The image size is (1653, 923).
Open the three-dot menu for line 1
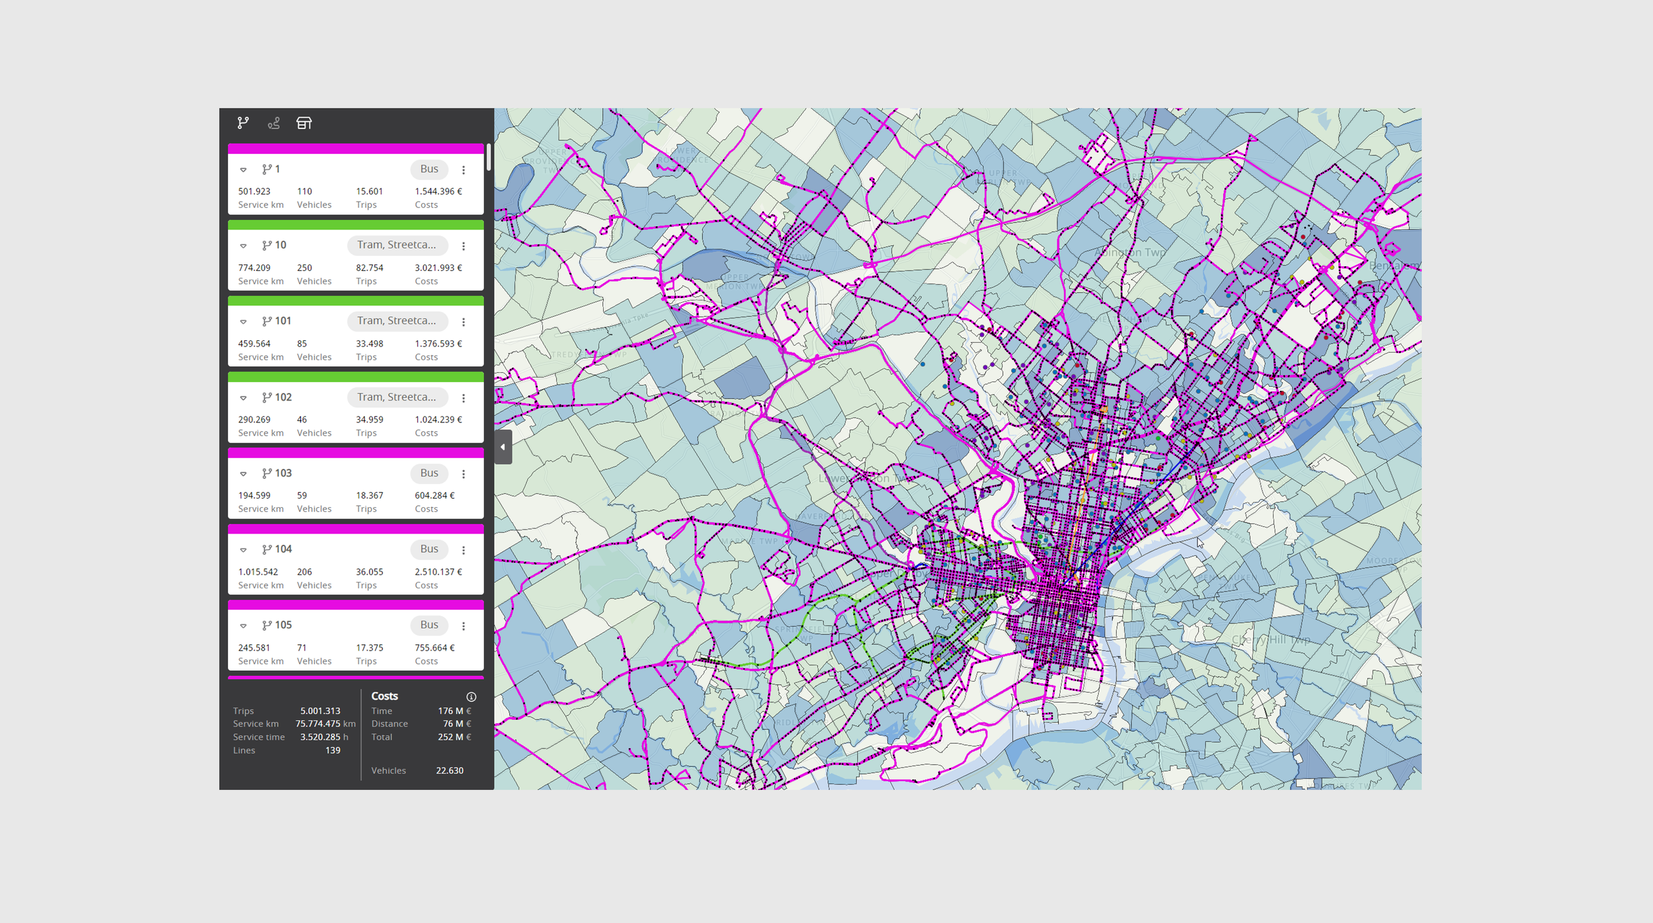[464, 170]
